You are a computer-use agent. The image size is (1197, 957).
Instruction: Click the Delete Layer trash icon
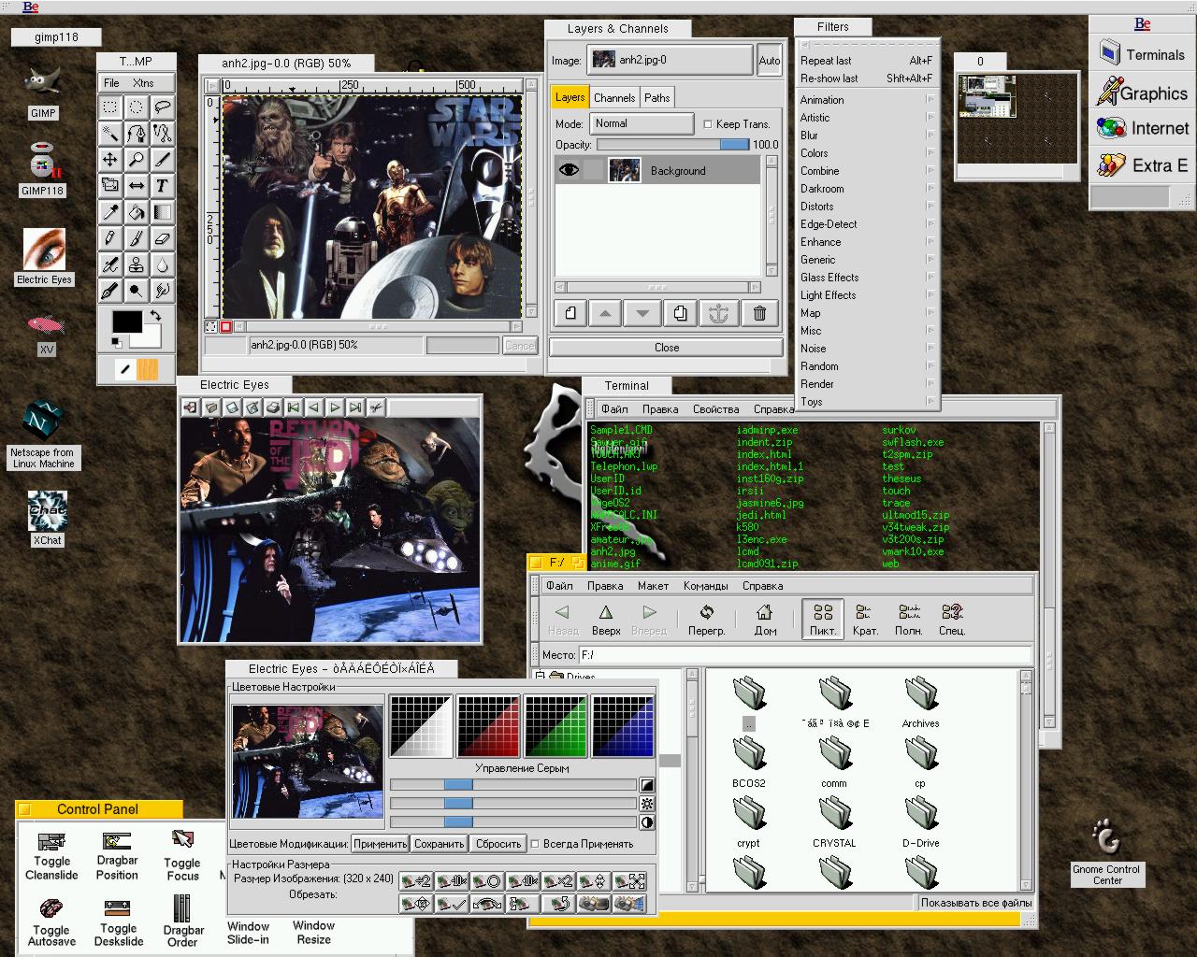point(759,314)
